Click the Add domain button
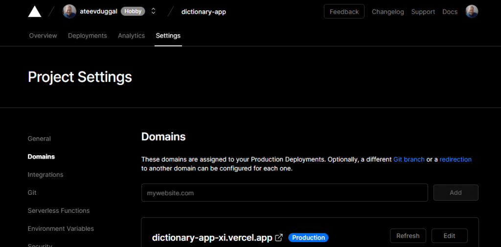 (455, 192)
